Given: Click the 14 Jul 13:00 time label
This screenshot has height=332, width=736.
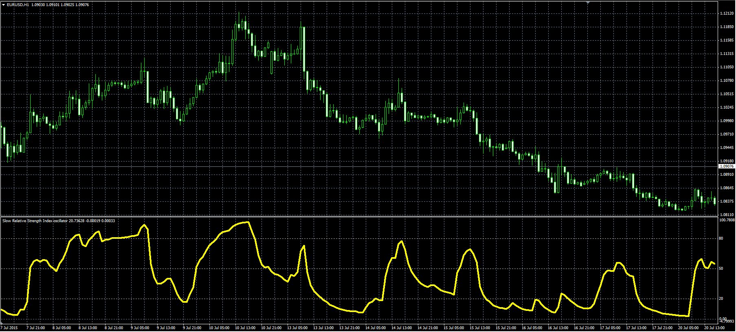Looking at the screenshot, I should click(402, 328).
